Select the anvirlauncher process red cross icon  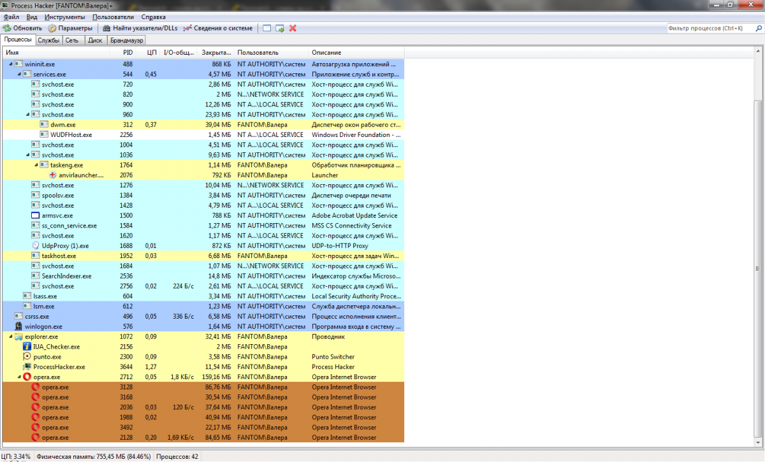(53, 175)
